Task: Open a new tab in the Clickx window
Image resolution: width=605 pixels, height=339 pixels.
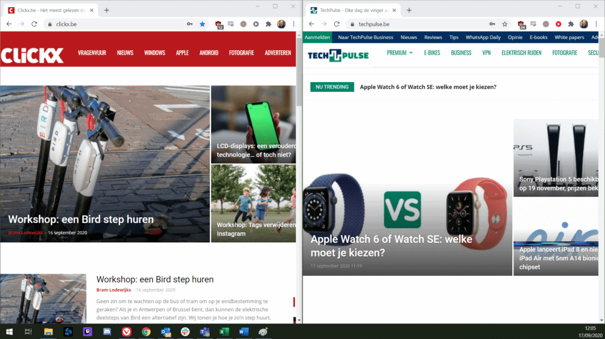Action: coord(106,11)
